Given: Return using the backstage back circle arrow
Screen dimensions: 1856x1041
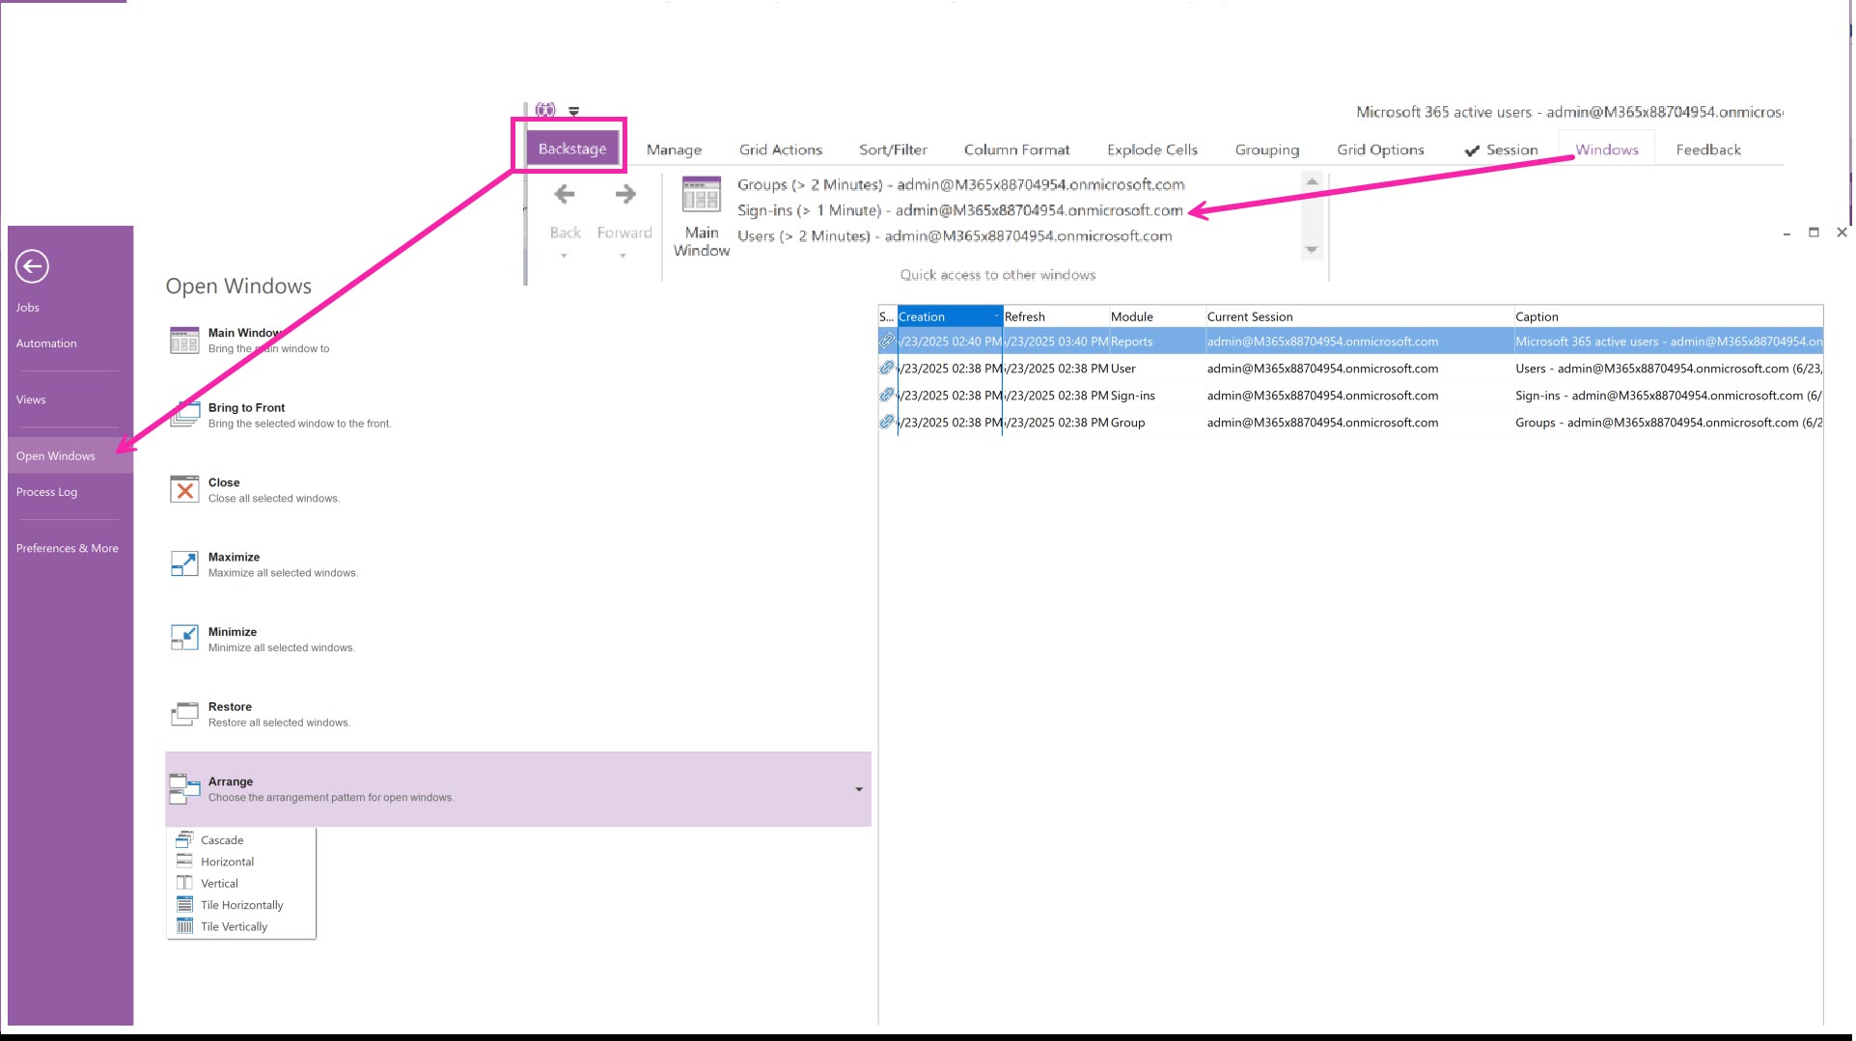Looking at the screenshot, I should tap(32, 266).
